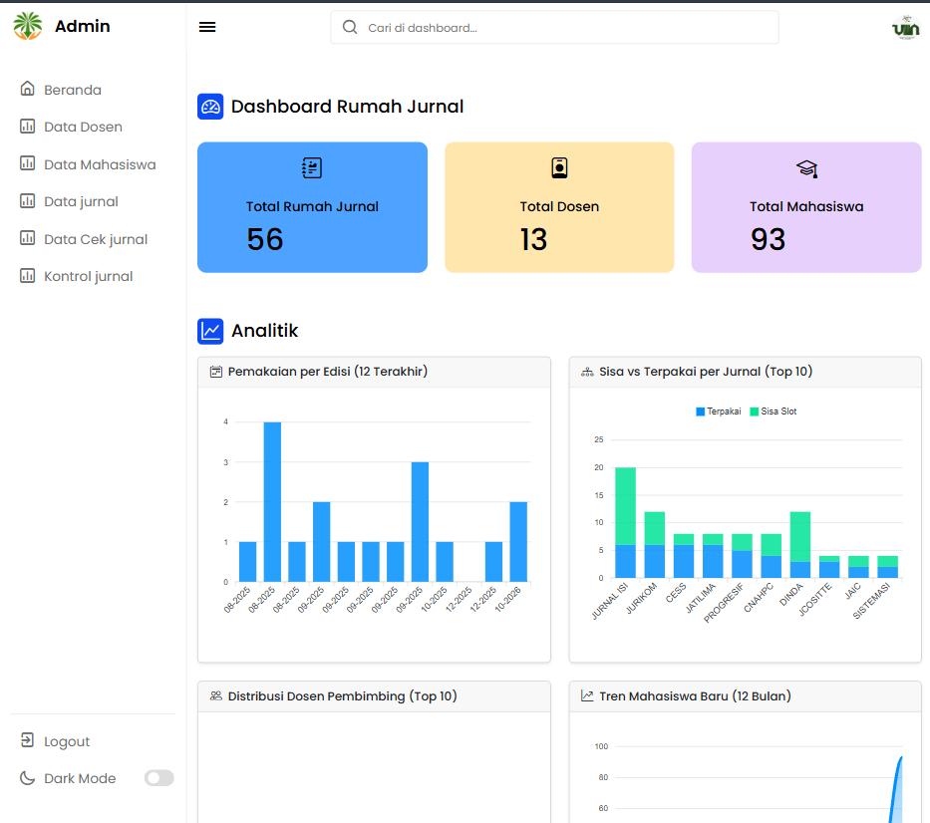
Task: Click the graduation cap icon in Total Mahasiswa
Action: tap(806, 169)
